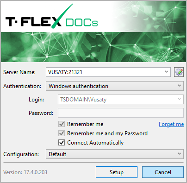This screenshot has height=183, width=187.
Task: Click the Login field TSDOMAIN\Vusaty
Action: 83,100
